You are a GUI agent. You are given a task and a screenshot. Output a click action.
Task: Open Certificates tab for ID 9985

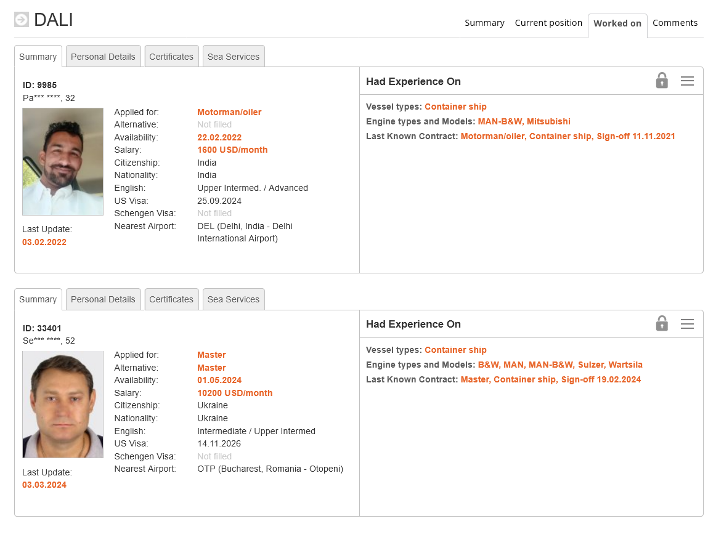pos(171,57)
